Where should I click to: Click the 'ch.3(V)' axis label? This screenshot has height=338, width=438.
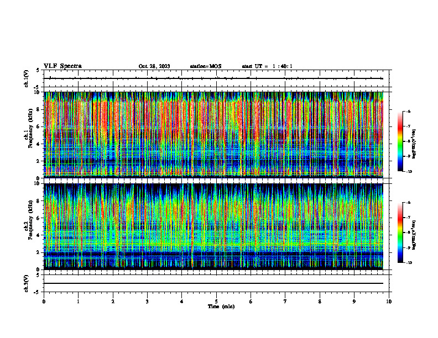[x=27, y=283]
